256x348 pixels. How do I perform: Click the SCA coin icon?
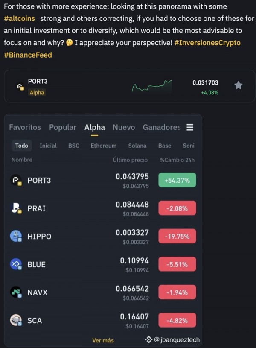pos(16,320)
